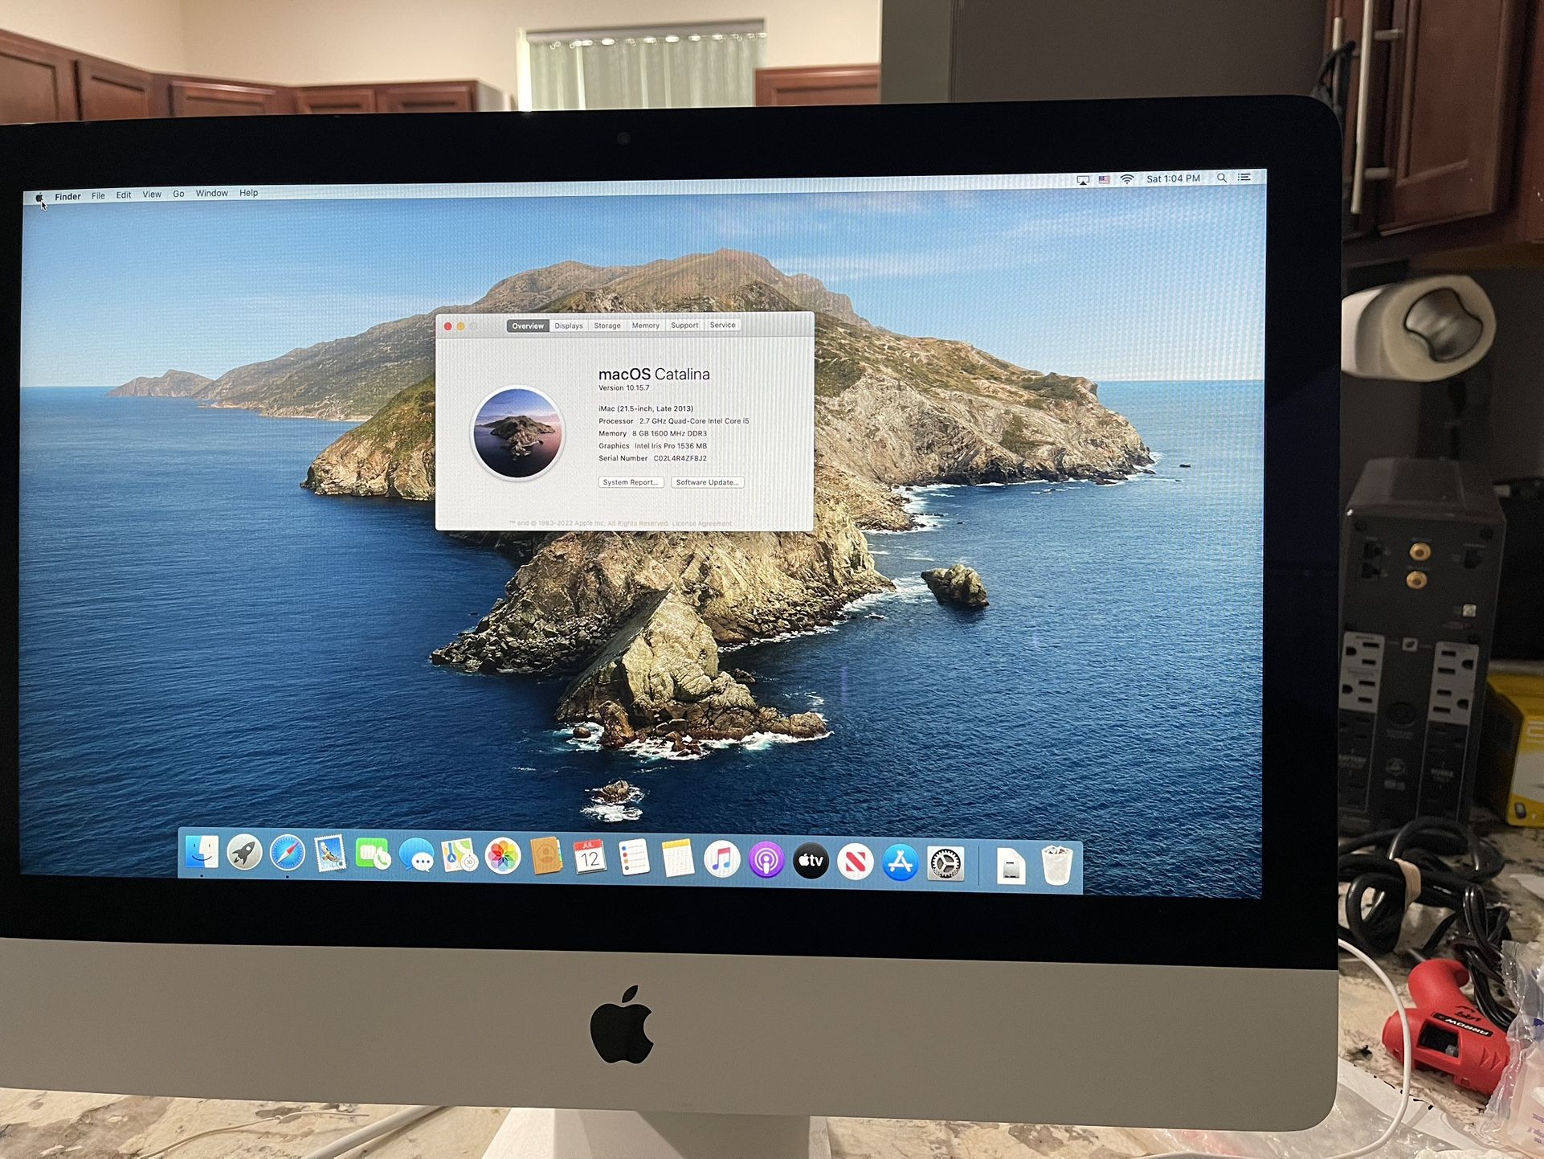The image size is (1544, 1159).
Task: Open Spotlight search magnifier icon
Action: pyautogui.click(x=1222, y=178)
